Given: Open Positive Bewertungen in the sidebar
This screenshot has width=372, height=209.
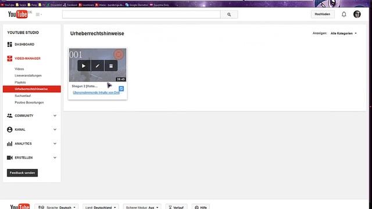Looking at the screenshot, I should 29,102.
